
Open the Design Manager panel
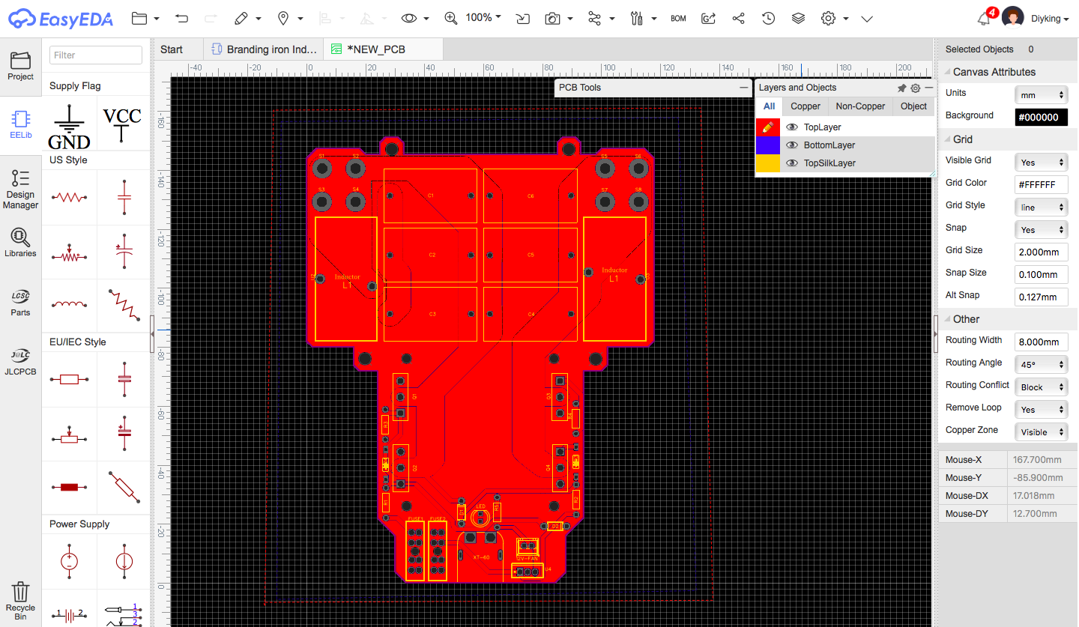20,189
